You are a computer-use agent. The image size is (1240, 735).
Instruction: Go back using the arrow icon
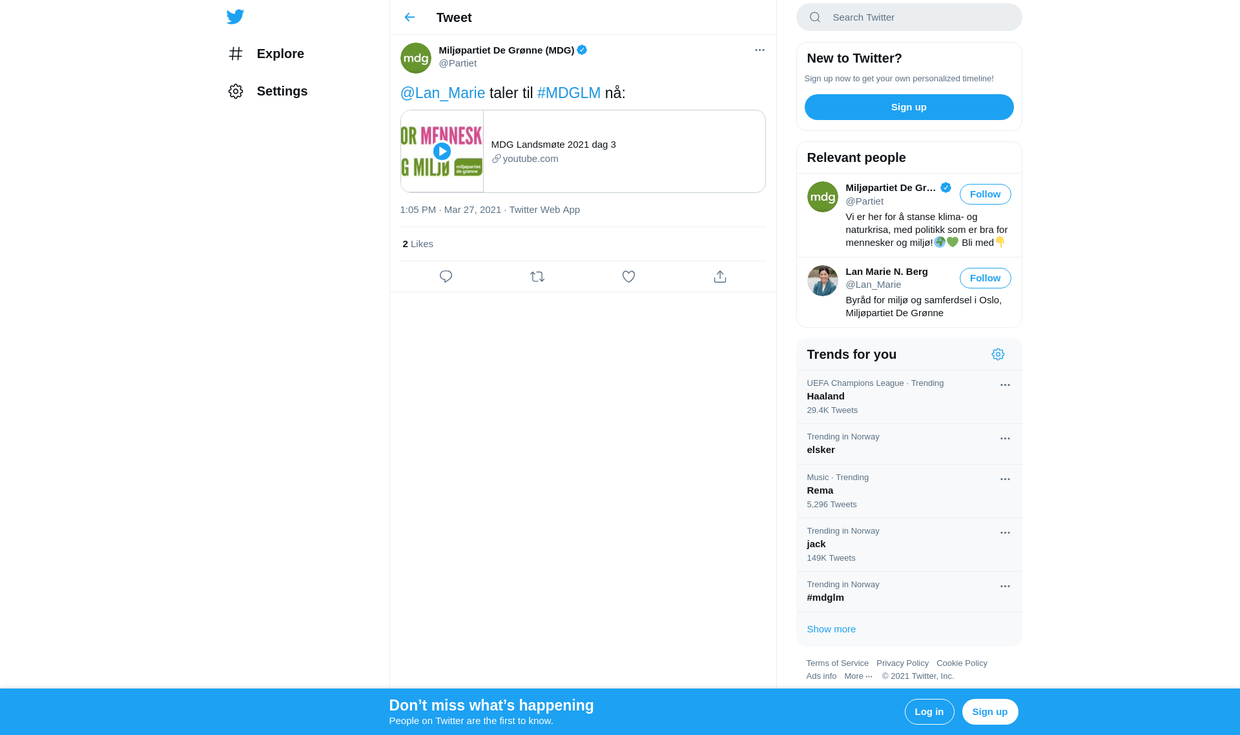409,17
